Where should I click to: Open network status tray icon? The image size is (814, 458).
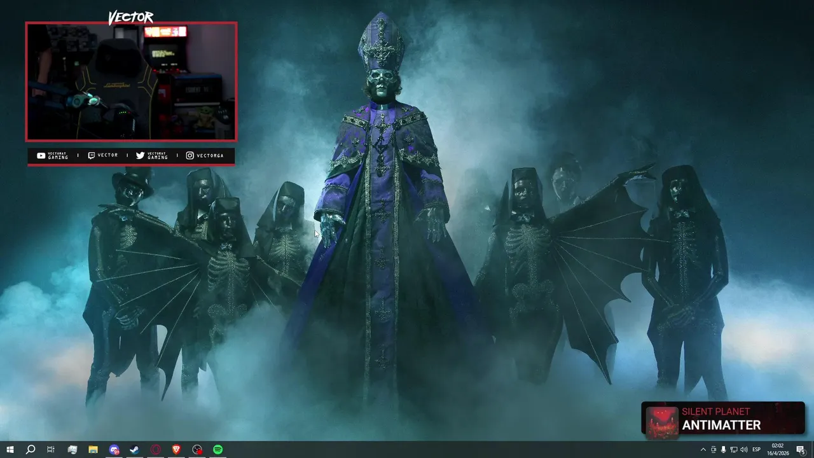coord(733,450)
